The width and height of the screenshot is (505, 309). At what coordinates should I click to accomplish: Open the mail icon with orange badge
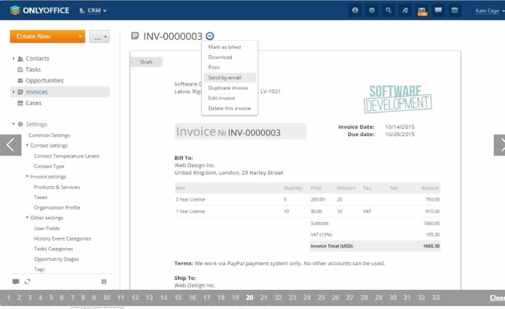(x=422, y=10)
